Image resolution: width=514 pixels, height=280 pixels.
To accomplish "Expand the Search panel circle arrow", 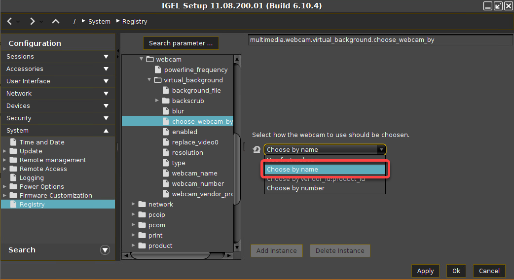I will tap(105, 250).
